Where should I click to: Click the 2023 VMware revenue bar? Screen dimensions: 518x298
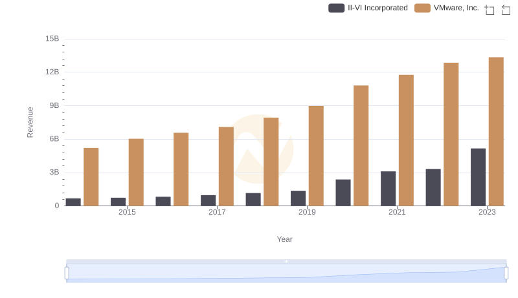tap(496, 131)
